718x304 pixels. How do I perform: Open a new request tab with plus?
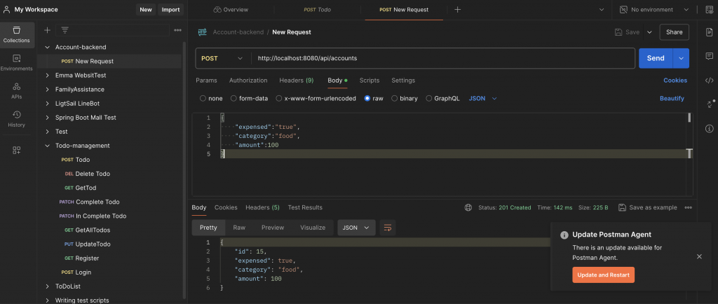pos(458,10)
